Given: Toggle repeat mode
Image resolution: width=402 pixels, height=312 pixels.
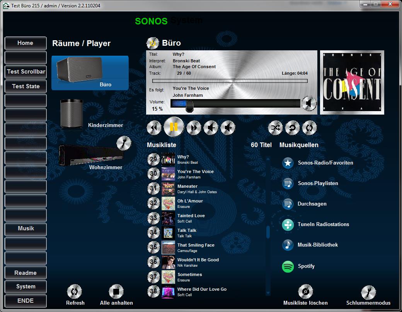Looking at the screenshot, I should point(292,127).
